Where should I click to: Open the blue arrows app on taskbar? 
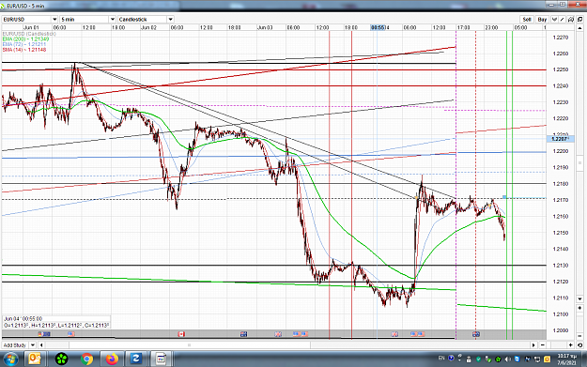click(135, 359)
